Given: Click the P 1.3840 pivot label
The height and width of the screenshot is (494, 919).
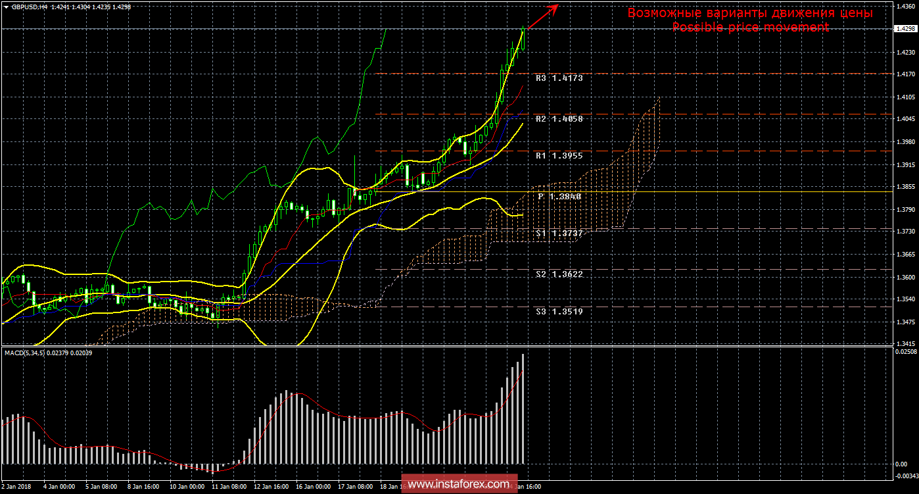Looking at the screenshot, I should pyautogui.click(x=560, y=196).
